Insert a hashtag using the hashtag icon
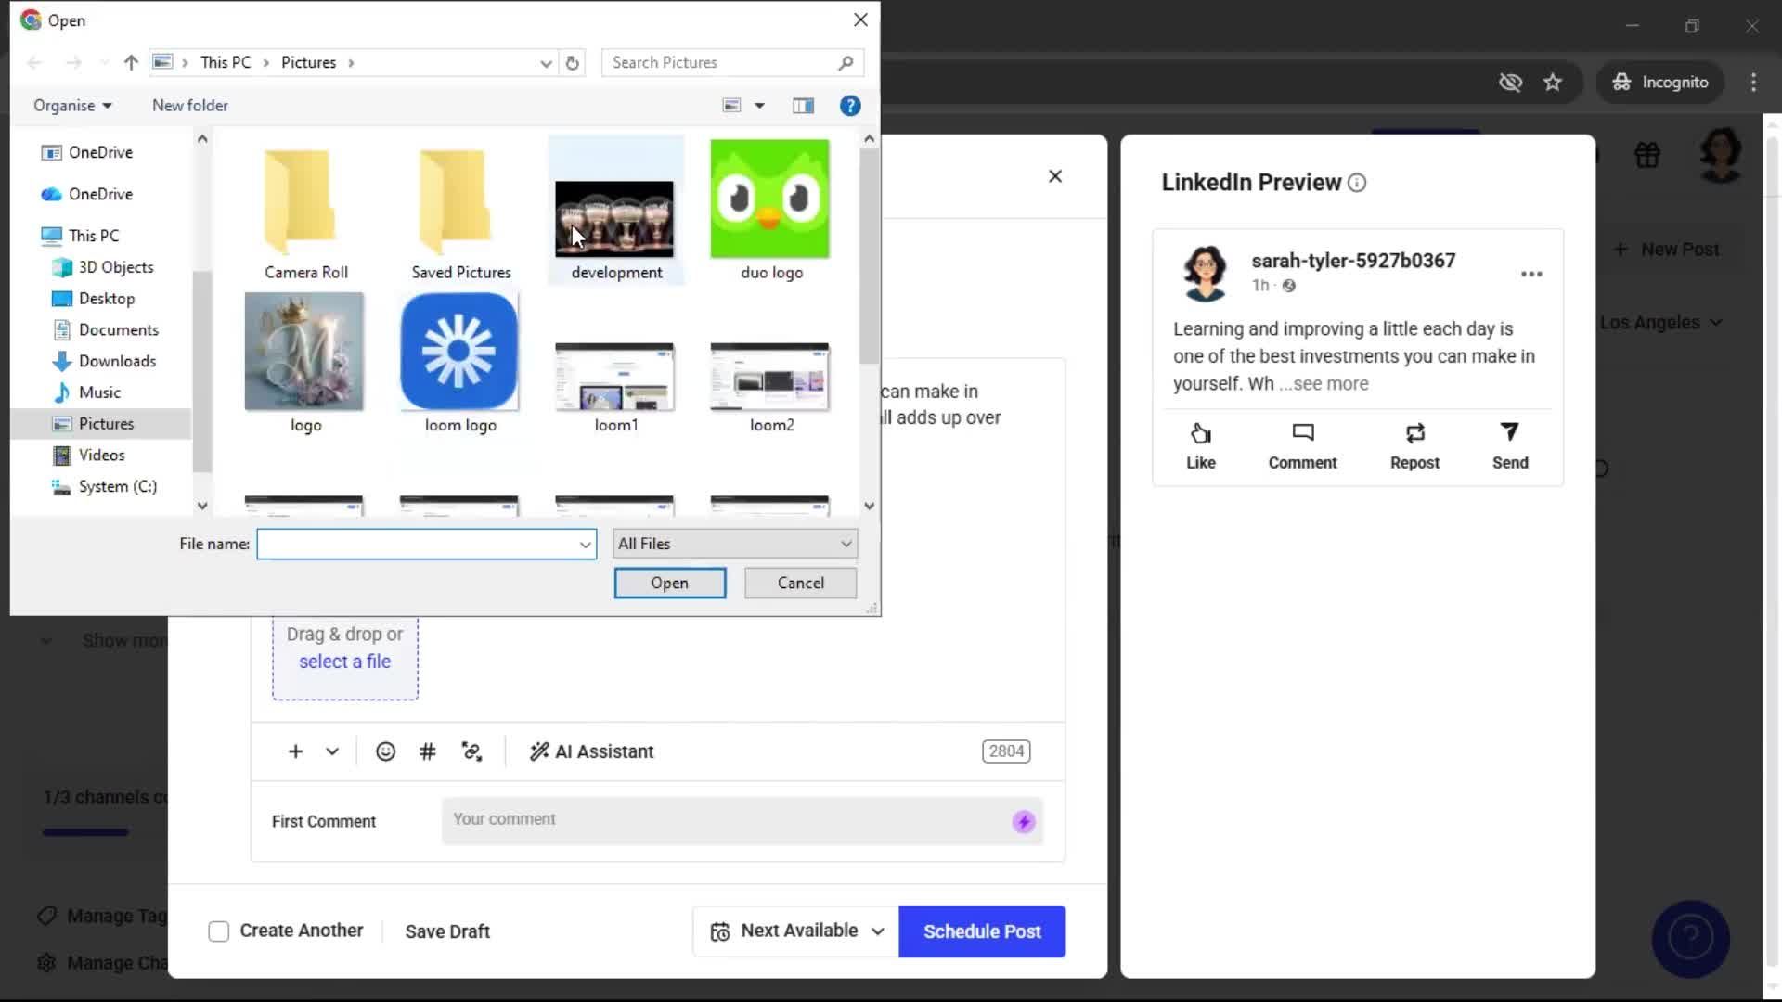Image resolution: width=1782 pixels, height=1002 pixels. 427,751
